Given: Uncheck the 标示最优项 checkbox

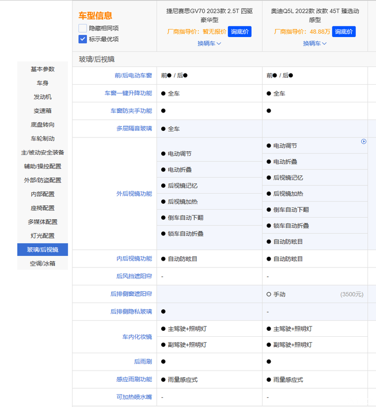Looking at the screenshot, I should pos(83,39).
